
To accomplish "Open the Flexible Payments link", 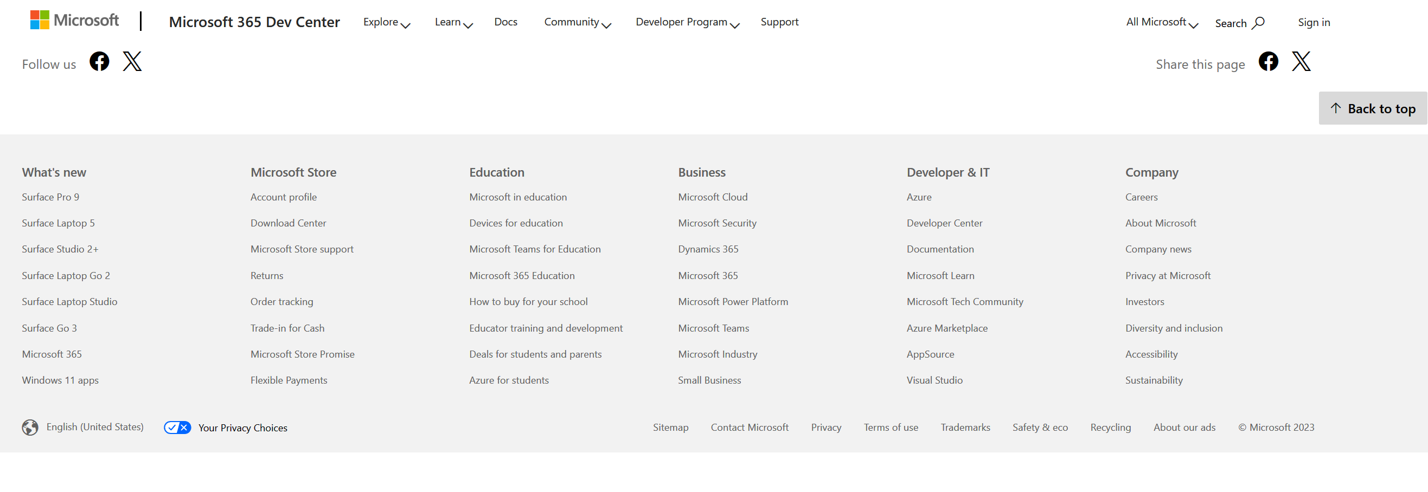I will 289,380.
